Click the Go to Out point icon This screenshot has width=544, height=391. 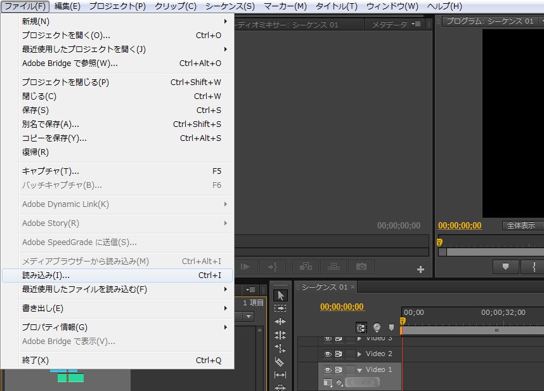point(273,267)
